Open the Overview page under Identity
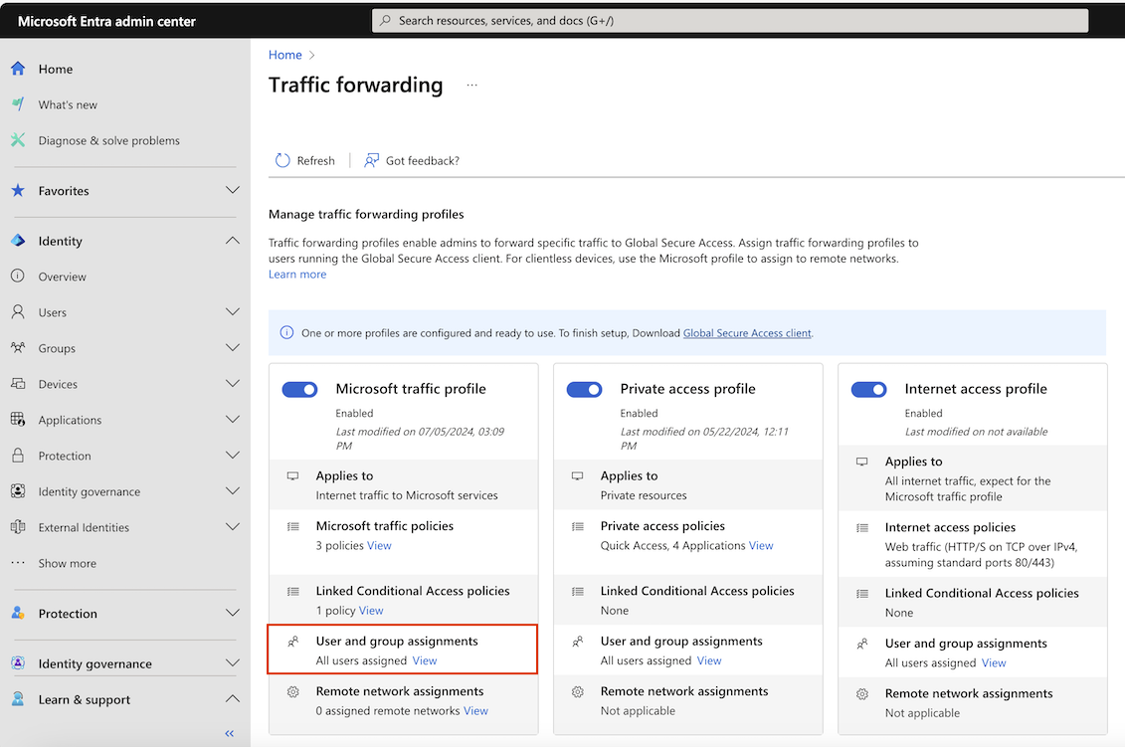The image size is (1125, 747). tap(60, 277)
